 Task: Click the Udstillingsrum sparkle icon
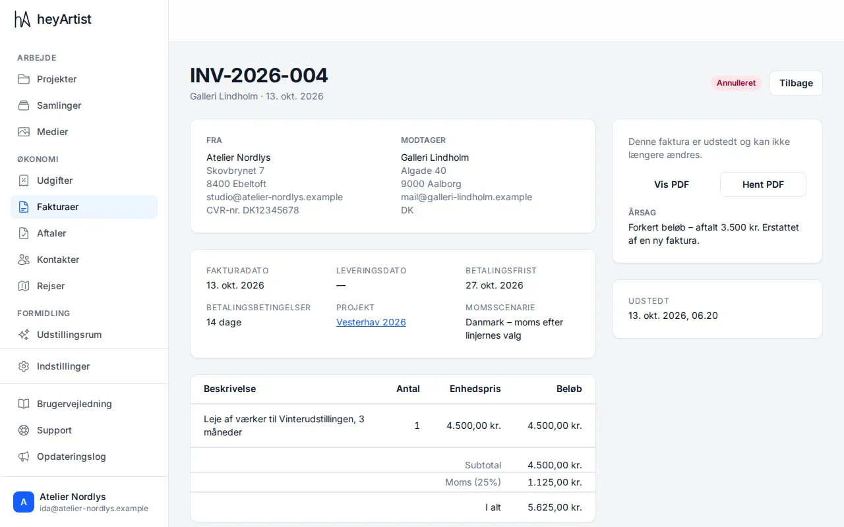click(24, 335)
